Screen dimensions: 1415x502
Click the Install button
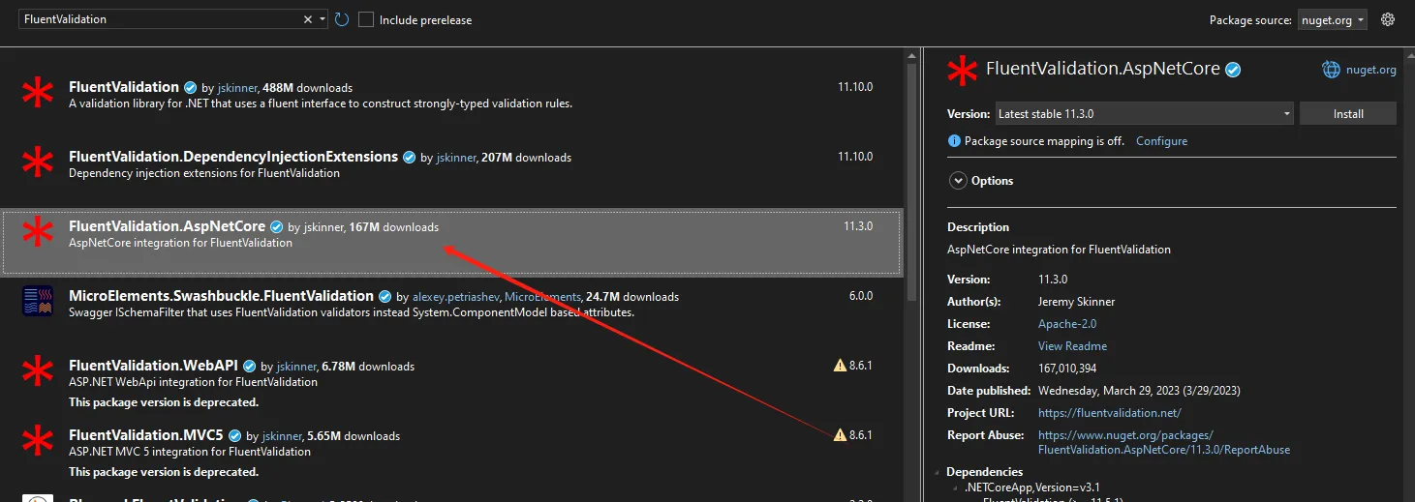pyautogui.click(x=1347, y=114)
